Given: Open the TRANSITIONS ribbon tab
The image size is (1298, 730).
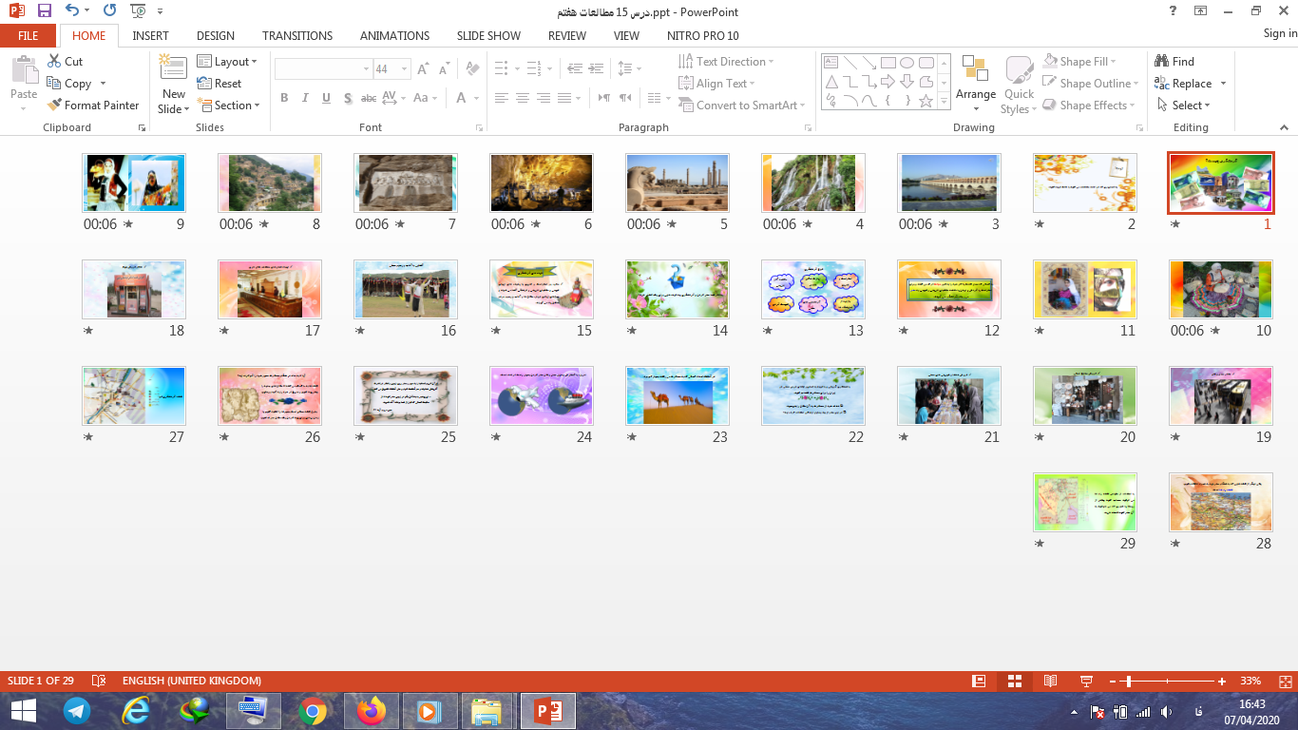Looking at the screenshot, I should point(297,36).
